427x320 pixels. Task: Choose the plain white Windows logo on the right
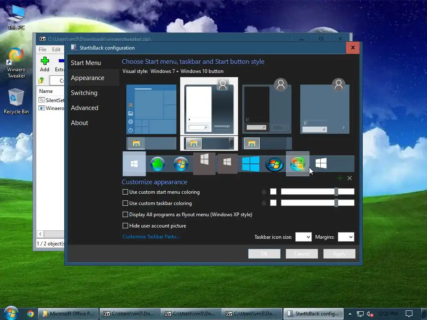coord(321,163)
